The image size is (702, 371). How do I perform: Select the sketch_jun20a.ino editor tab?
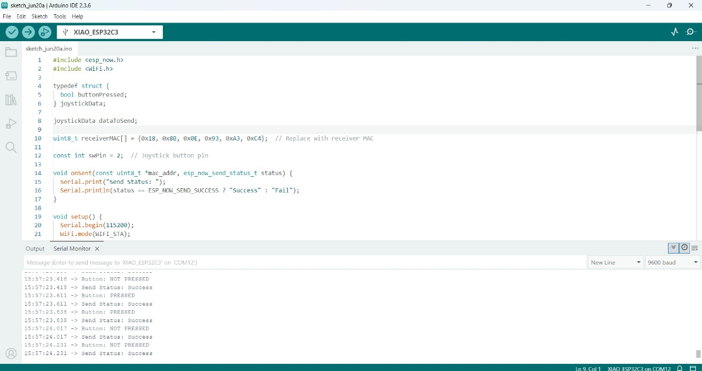49,48
